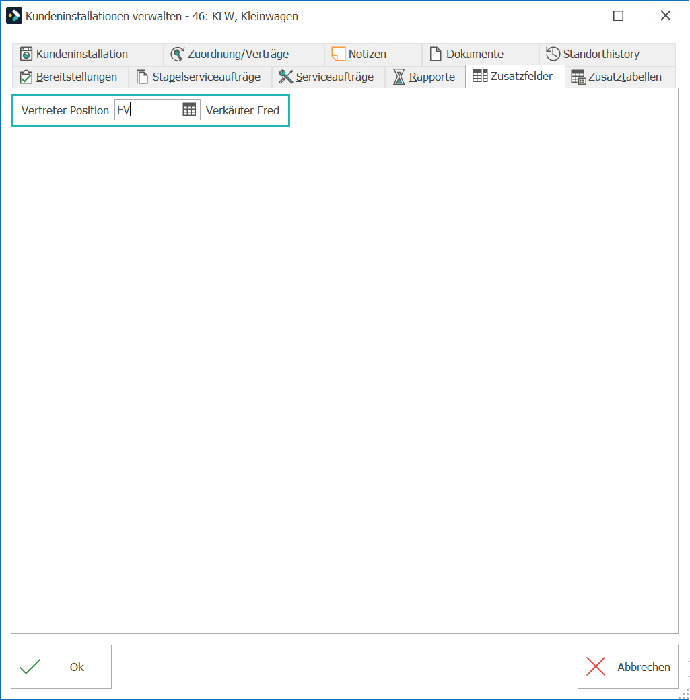Open the Kundeninstallation tab

tap(88, 54)
